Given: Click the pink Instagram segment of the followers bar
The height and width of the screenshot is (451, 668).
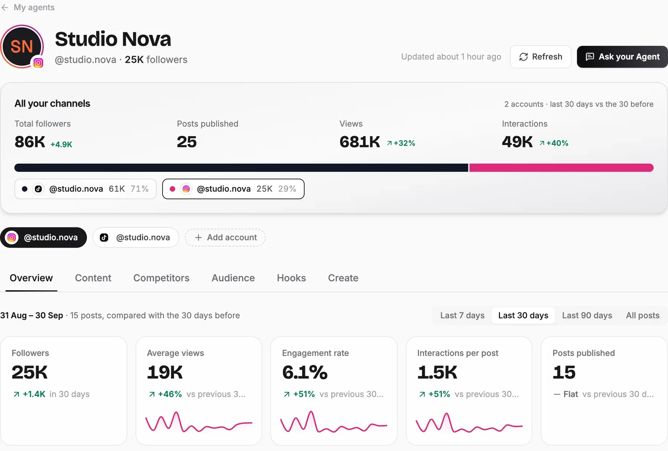Looking at the screenshot, I should [561, 168].
